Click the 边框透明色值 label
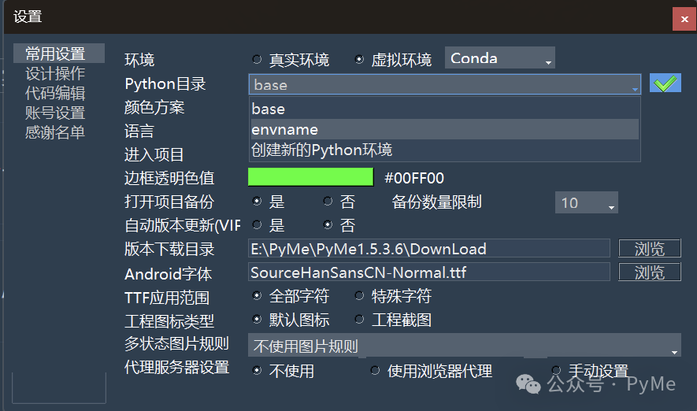Viewport: 697px width, 411px height. point(169,178)
